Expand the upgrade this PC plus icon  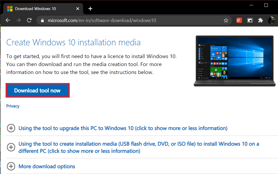pyautogui.click(x=11, y=128)
